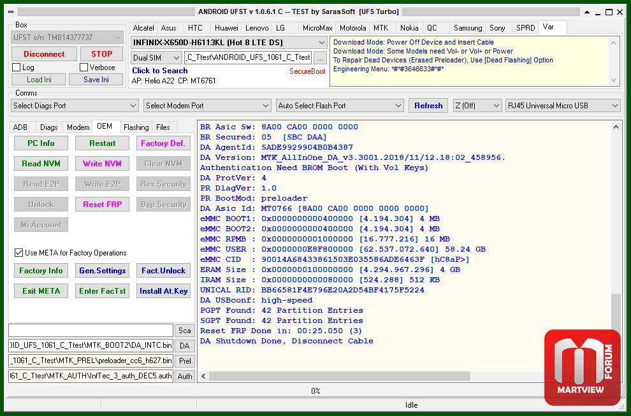Click the empty scan input field
The height and width of the screenshot is (416, 631).
click(91, 331)
